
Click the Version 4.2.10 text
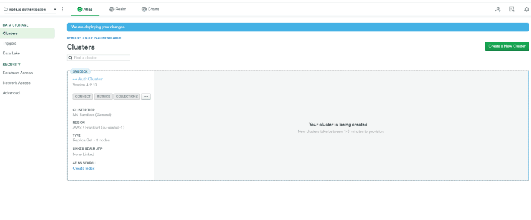tap(84, 85)
